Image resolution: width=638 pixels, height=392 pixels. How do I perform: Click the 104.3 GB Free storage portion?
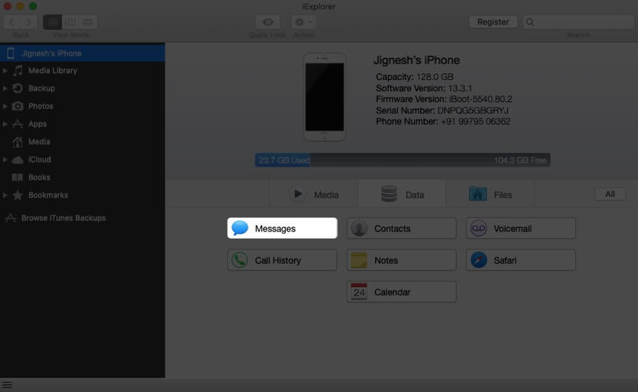431,160
